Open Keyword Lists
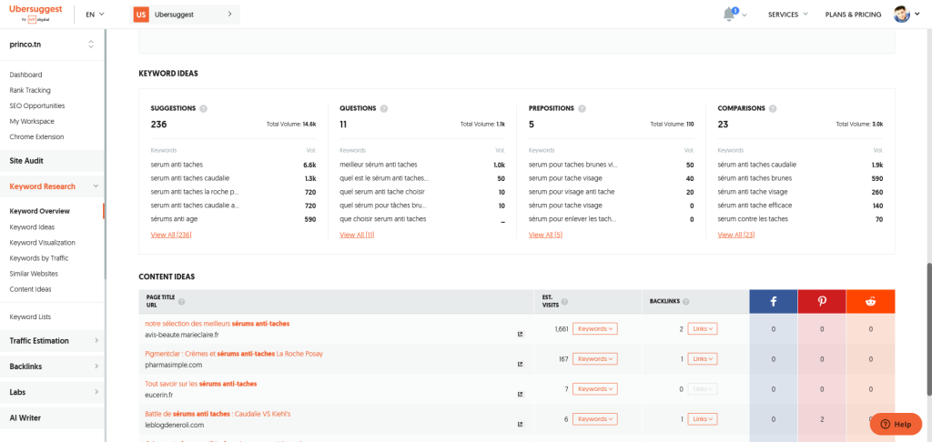The height and width of the screenshot is (442, 932). click(x=30, y=316)
